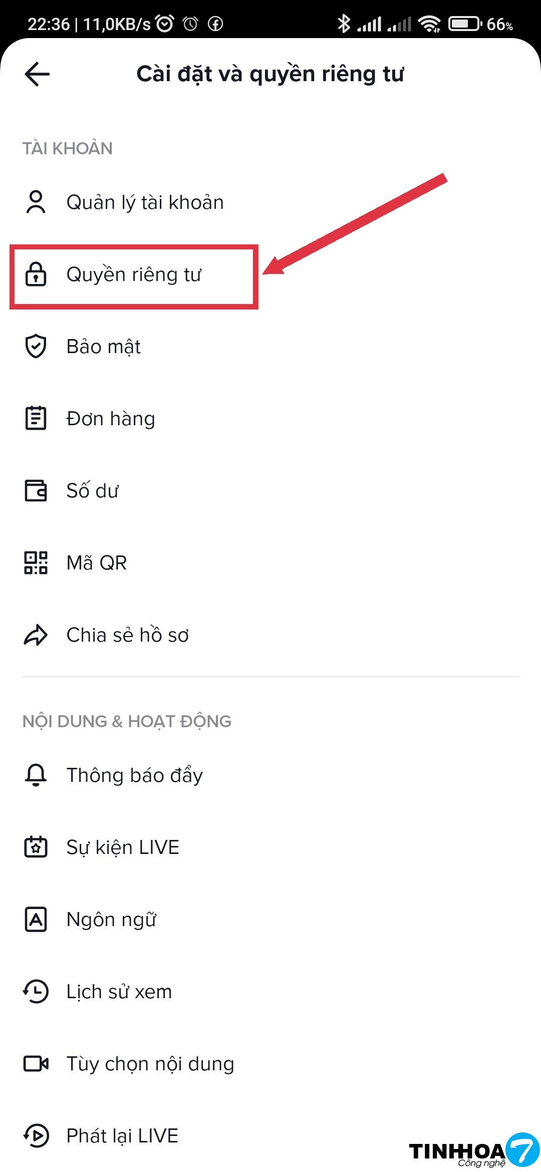The width and height of the screenshot is (541, 1172).
Task: Tap the padlock privacy icon
Action: click(36, 274)
